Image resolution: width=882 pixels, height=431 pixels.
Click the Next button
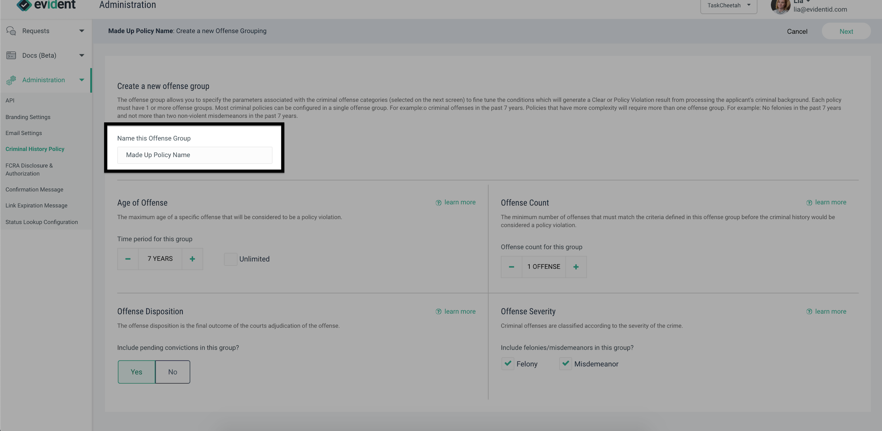(846, 31)
